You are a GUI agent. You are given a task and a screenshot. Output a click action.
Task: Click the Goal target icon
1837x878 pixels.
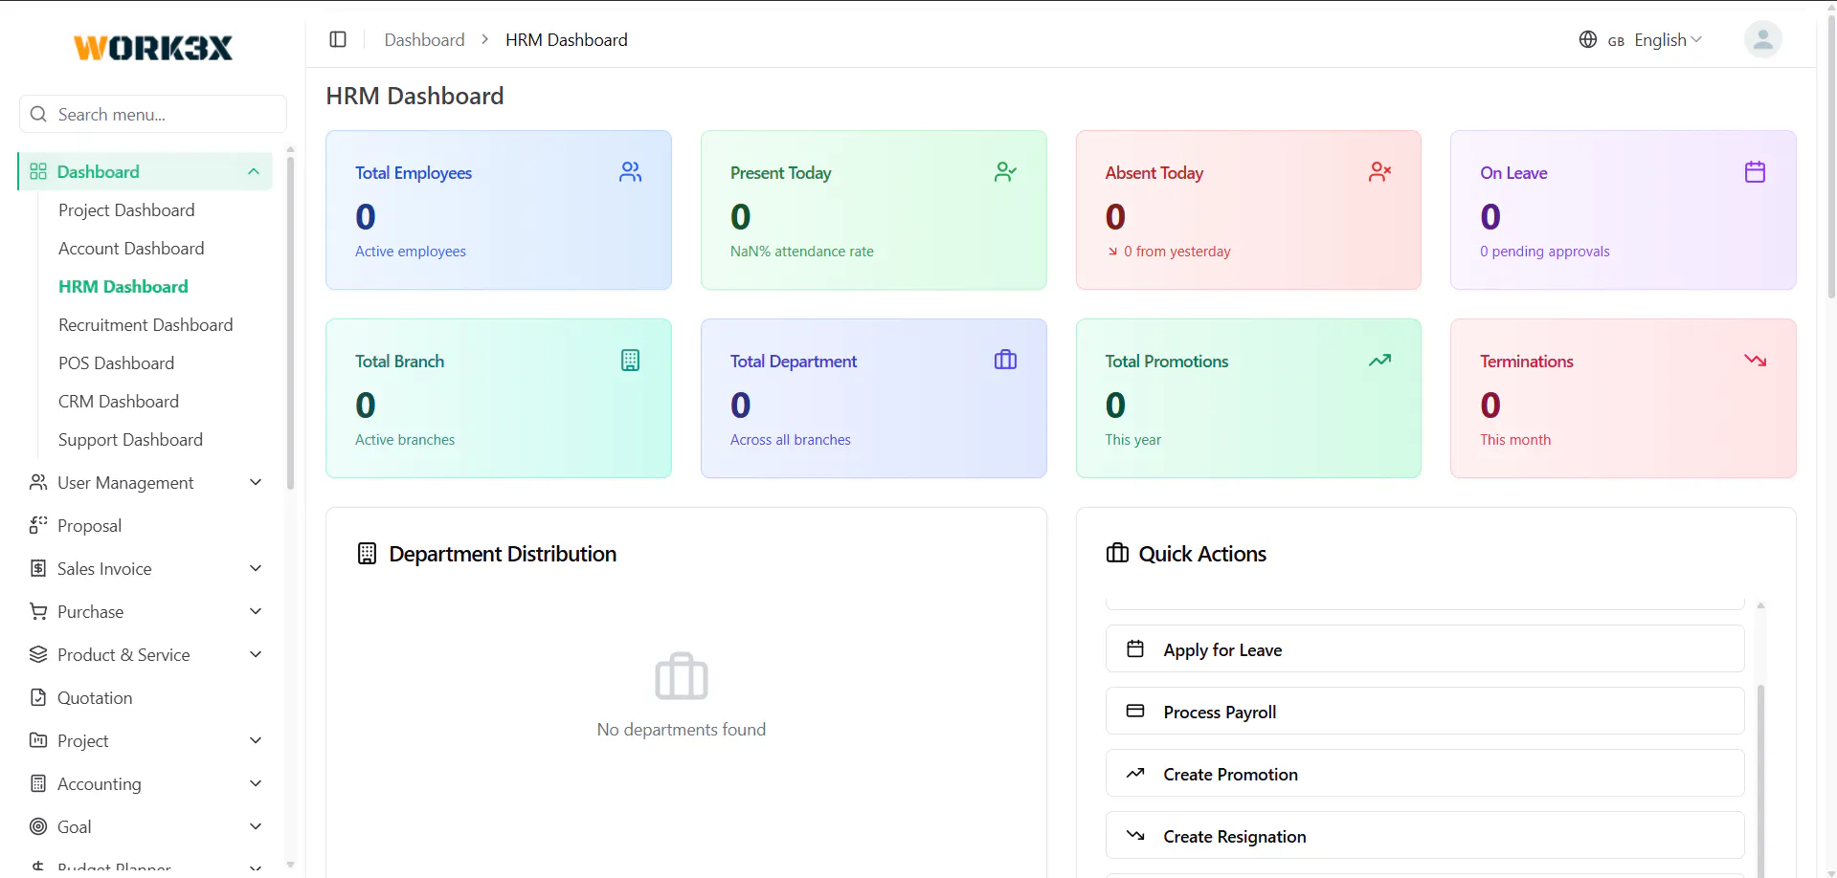tap(38, 826)
